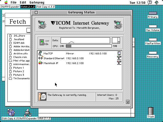
Task: Click the computer icon on MacTCP row
Action: click(x=119, y=53)
